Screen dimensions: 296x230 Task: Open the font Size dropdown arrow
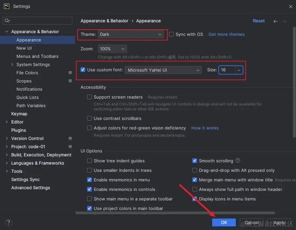coord(239,70)
